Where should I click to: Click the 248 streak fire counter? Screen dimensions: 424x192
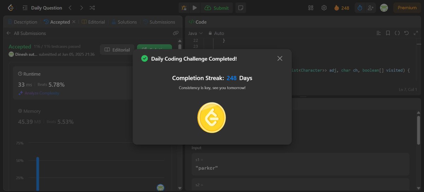(342, 8)
